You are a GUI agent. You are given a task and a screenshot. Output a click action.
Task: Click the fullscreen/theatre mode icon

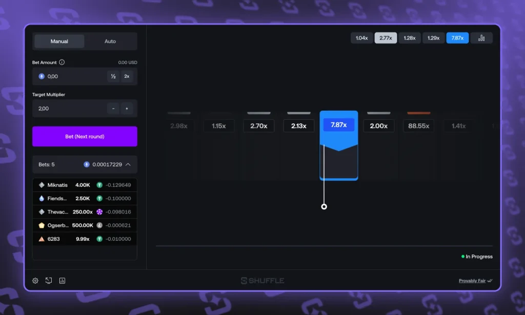tap(49, 281)
